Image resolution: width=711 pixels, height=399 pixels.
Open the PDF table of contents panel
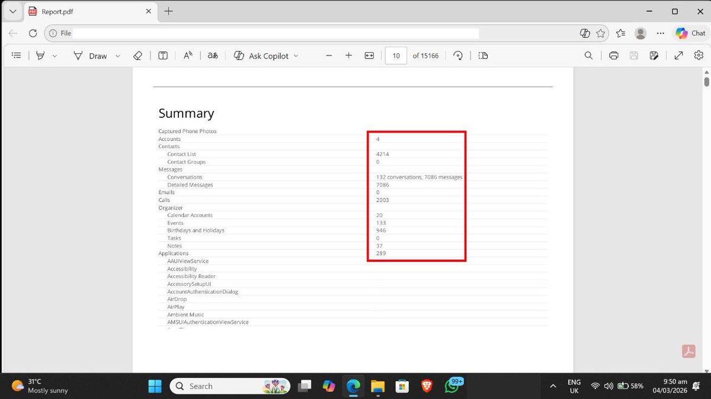(x=17, y=56)
